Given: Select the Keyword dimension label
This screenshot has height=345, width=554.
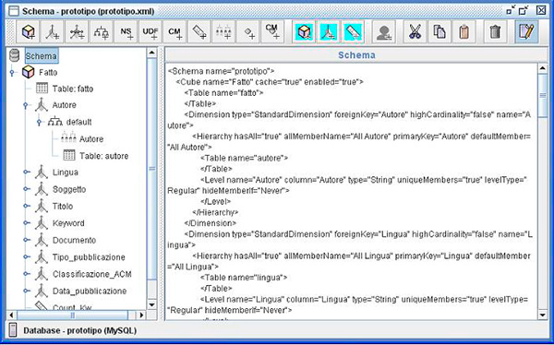Looking at the screenshot, I should [x=68, y=223].
